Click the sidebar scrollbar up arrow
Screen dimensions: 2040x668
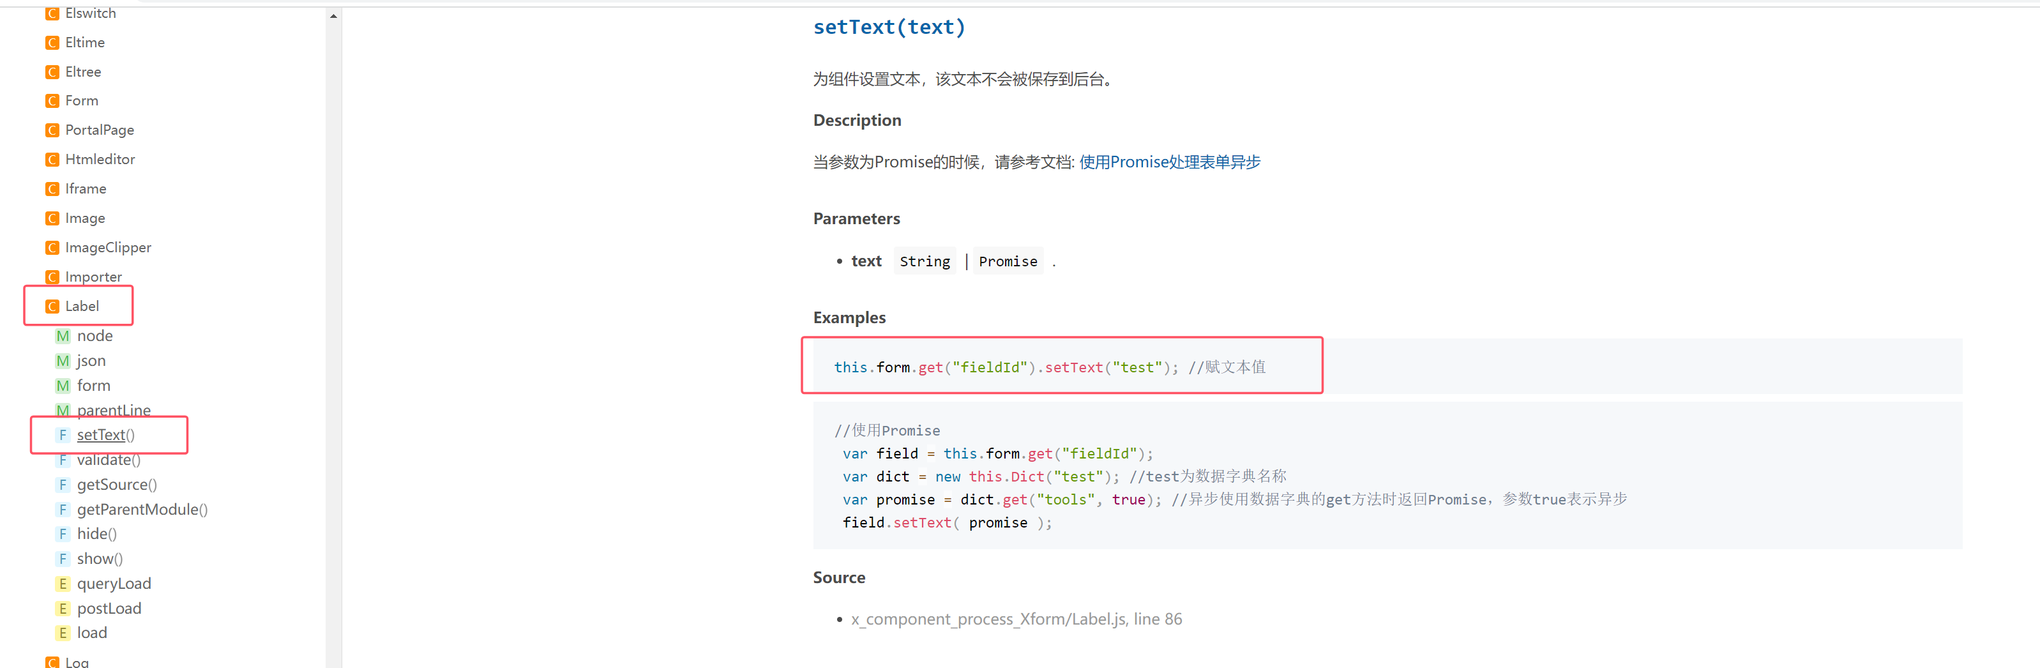click(333, 16)
